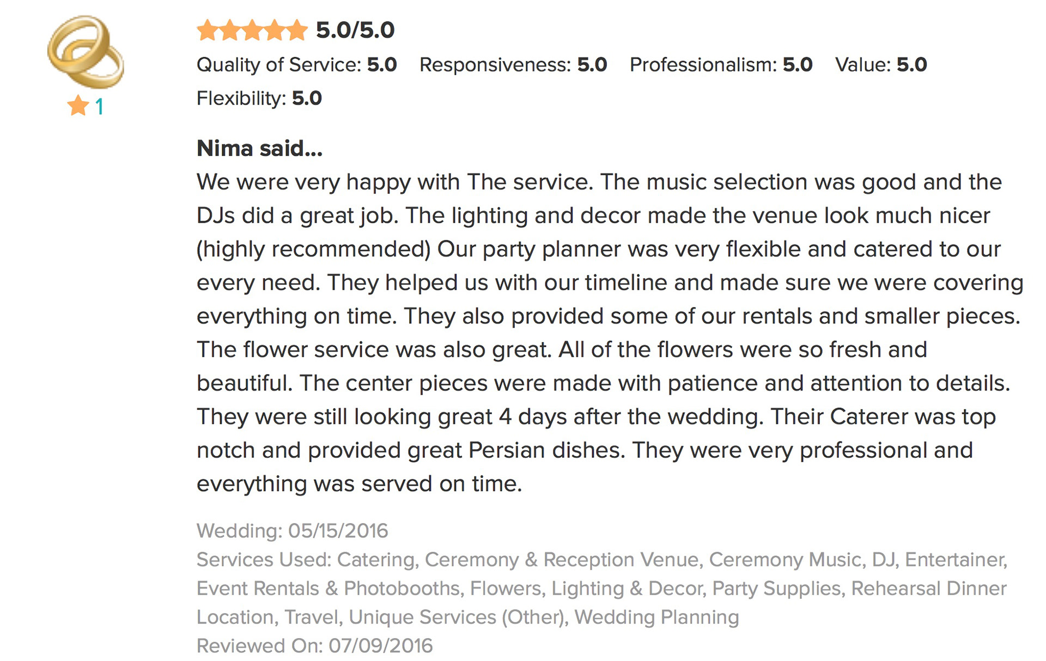Image resolution: width=1046 pixels, height=661 pixels.
Task: Click the "Reviewed On: 07/09/2016" line
Action: point(314,646)
